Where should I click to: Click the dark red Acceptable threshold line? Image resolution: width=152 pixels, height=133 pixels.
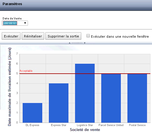[85, 74]
